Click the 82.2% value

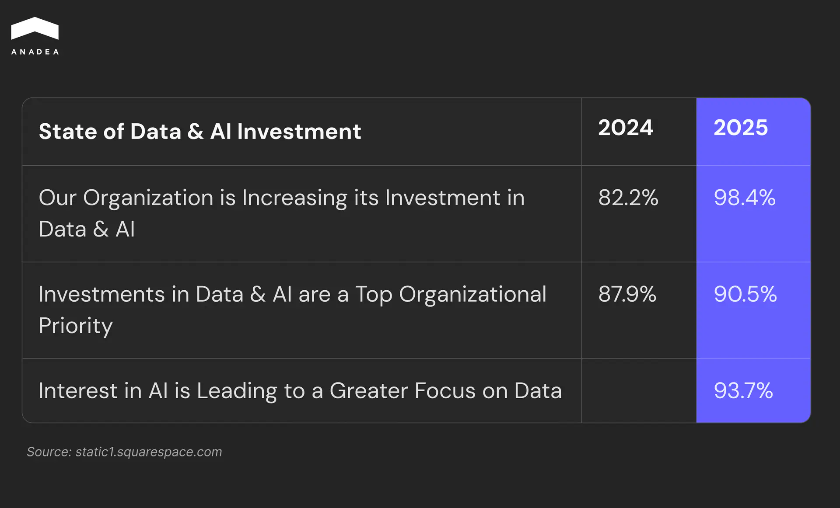pos(628,198)
